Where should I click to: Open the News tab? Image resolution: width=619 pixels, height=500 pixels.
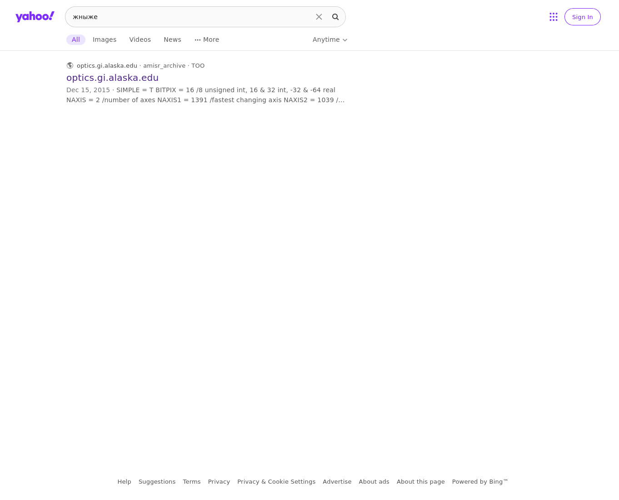(x=172, y=40)
